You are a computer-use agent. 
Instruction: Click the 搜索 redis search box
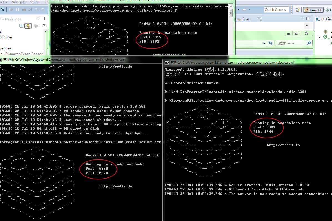(294, 43)
